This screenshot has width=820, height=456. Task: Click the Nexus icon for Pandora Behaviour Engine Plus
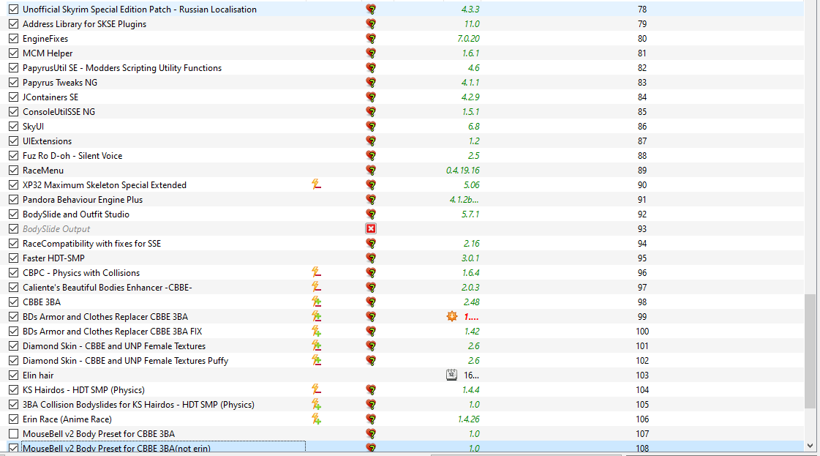pos(371,200)
